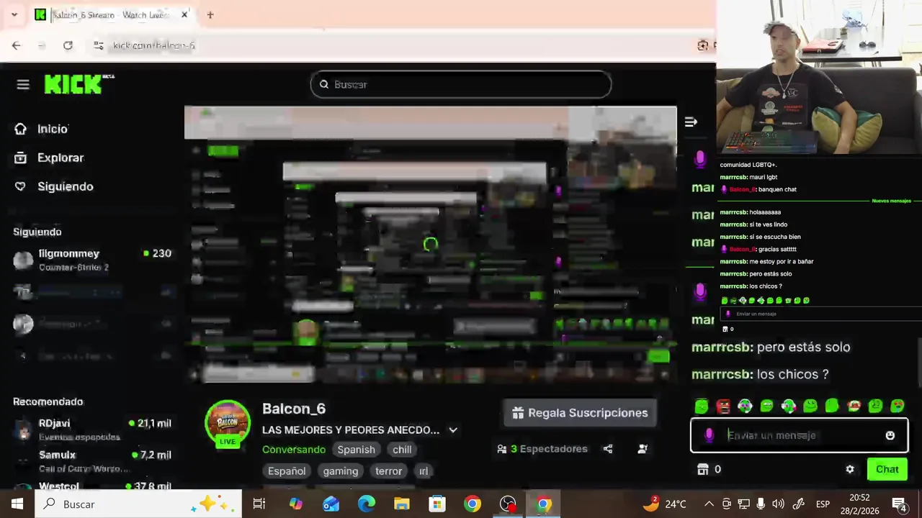Open Microsoft Edge from taskbar

point(367,504)
